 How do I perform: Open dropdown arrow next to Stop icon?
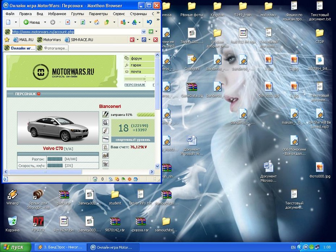tap(75, 22)
